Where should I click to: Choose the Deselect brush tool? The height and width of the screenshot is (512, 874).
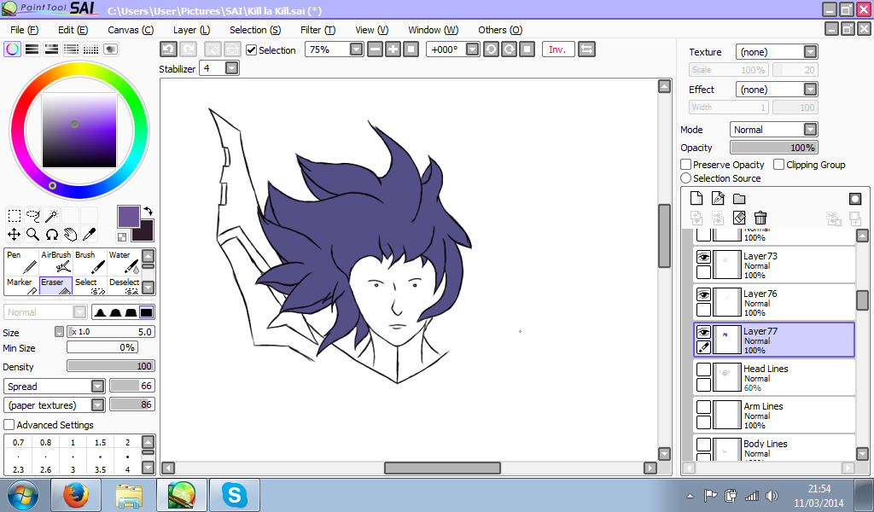click(x=123, y=286)
